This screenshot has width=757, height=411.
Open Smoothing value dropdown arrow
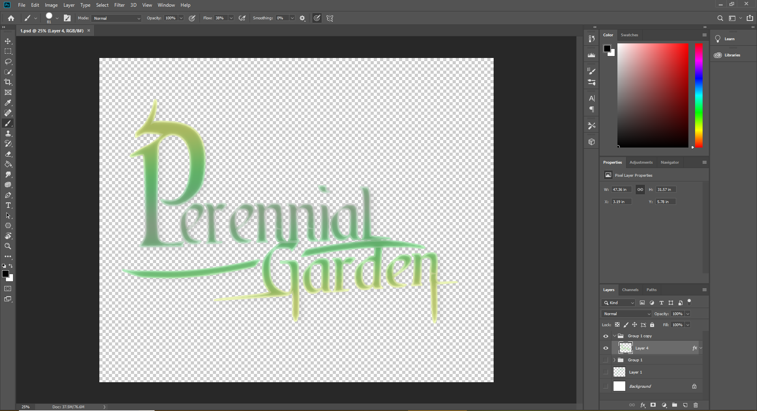click(292, 18)
